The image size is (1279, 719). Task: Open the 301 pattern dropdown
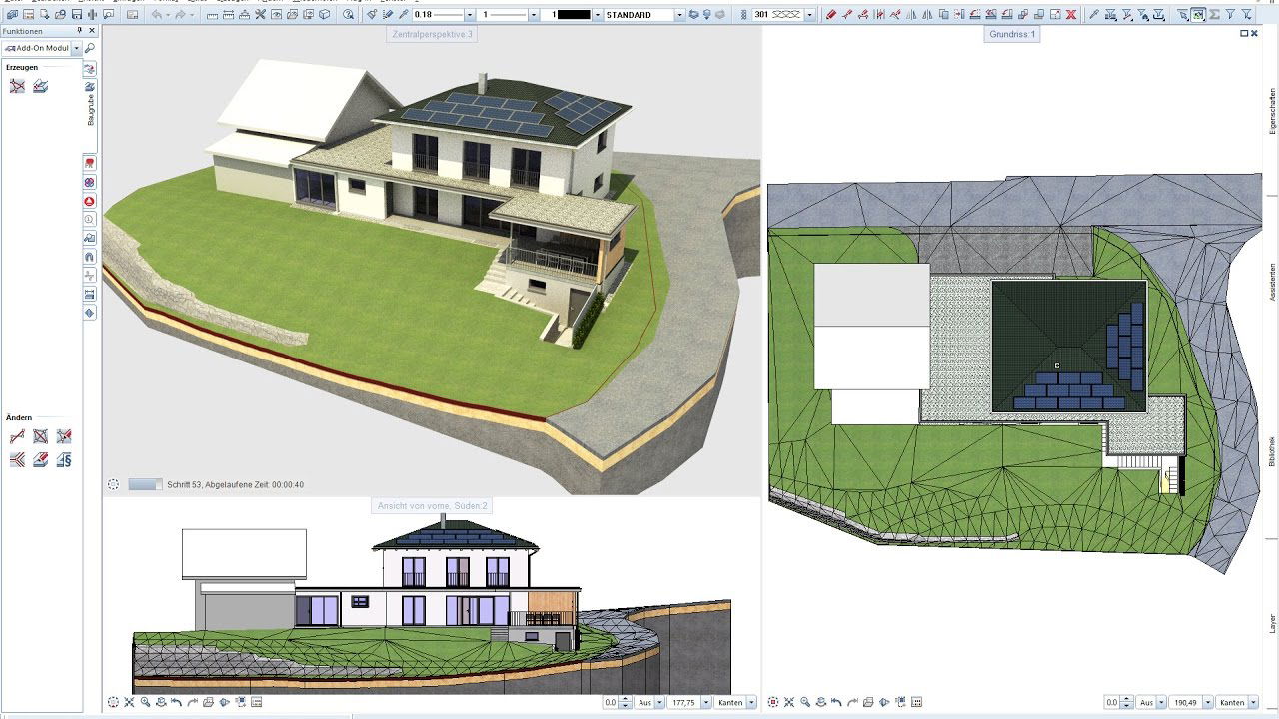[809, 15]
